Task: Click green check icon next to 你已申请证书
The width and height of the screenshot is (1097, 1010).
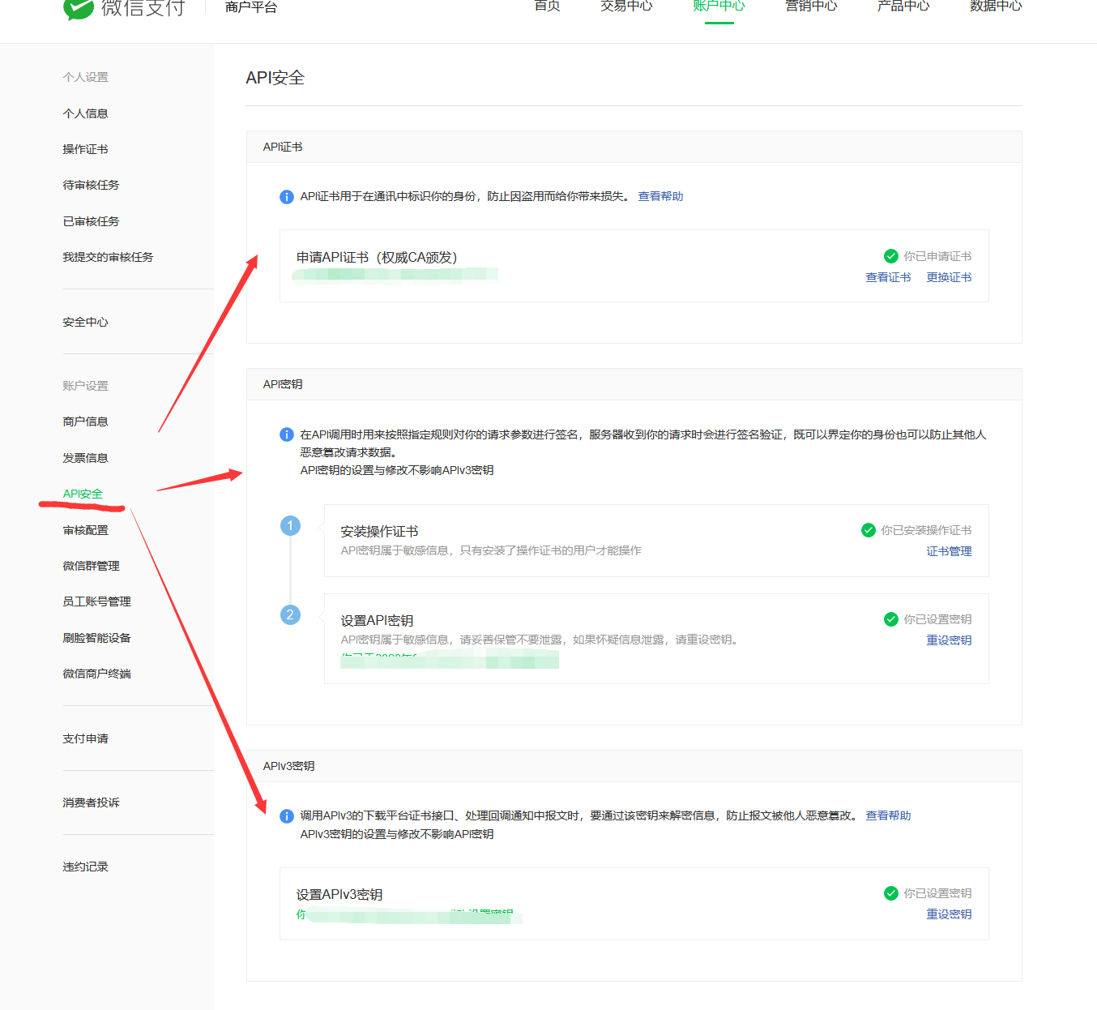Action: (x=891, y=256)
